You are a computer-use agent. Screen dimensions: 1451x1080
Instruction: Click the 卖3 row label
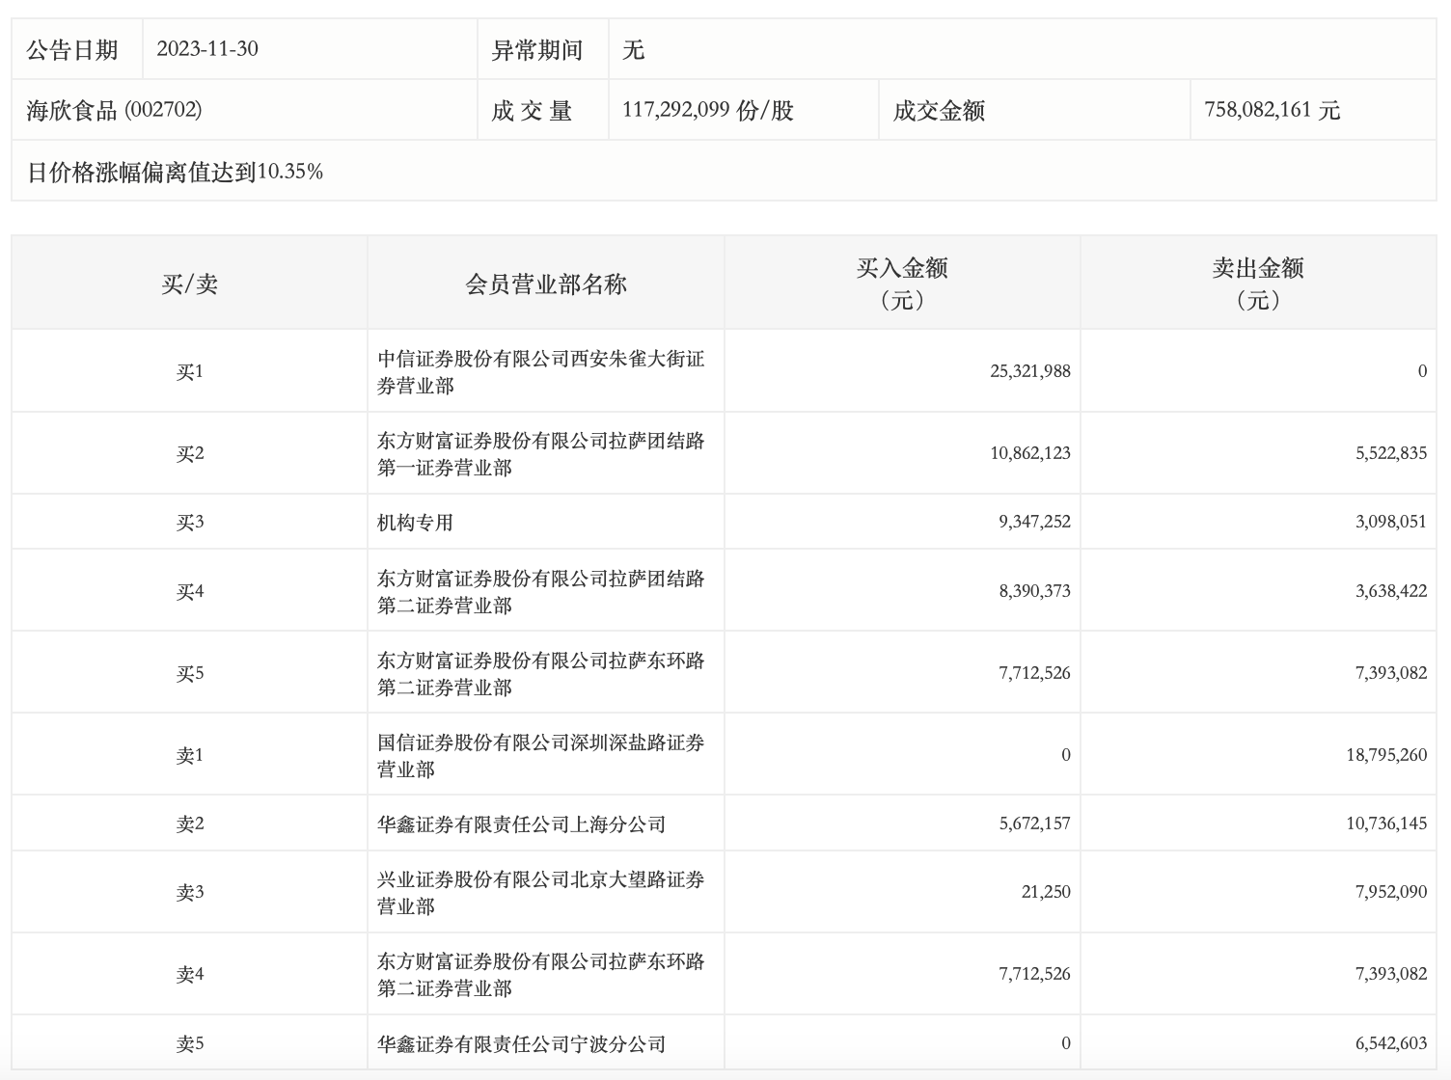coord(189,892)
